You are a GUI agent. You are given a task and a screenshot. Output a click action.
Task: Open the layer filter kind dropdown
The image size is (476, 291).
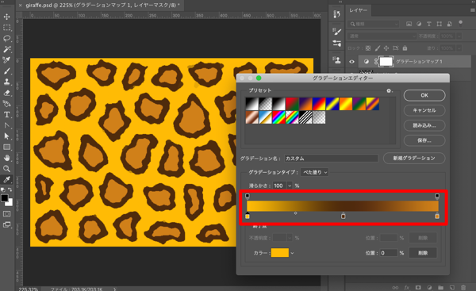374,24
